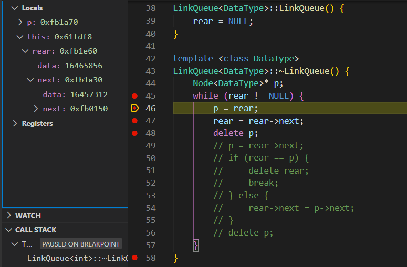Select data: 16457312 value
The width and height of the screenshot is (407, 267).
pyautogui.click(x=89, y=94)
